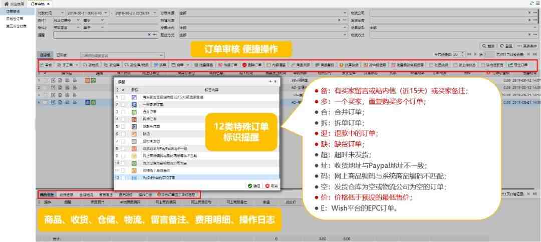Click the orange 价 tag icon in row 11
This screenshot has height=242, width=541.
(134, 170)
